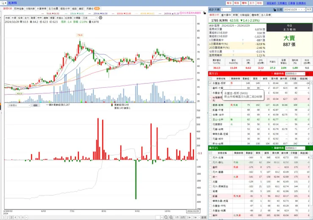Screen dimensions: 313x220
Task: Switch to the 大量券商 tab
Action: tap(41, 9)
